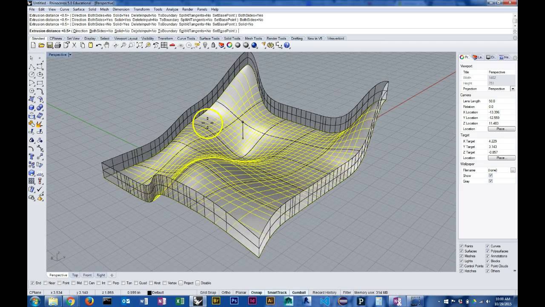The image size is (545, 307).
Task: Enable the Perp osnap checkbox
Action: click(x=110, y=283)
